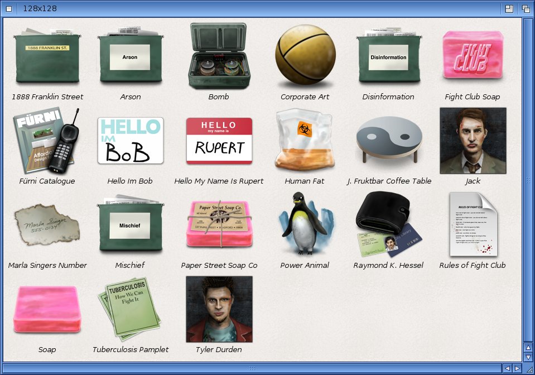Click the "Fight Club Soap" label text
535x375 pixels.
tap(472, 97)
